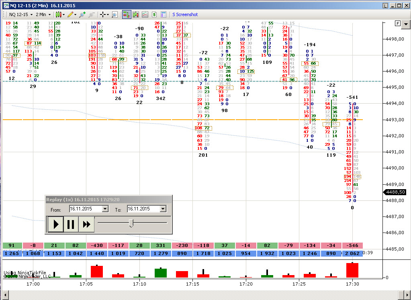This screenshot has width=411, height=300.
Task: Open the data box magnifier icon
Action: (115, 15)
